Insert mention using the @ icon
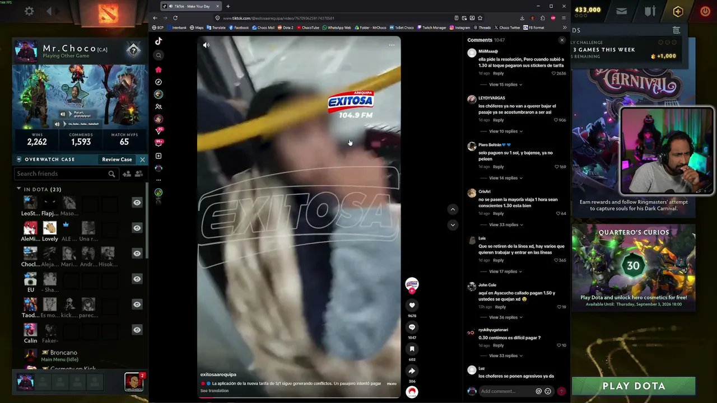 539,391
